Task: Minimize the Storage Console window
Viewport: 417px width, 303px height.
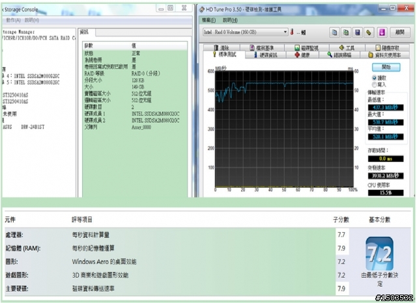Action: (161, 8)
